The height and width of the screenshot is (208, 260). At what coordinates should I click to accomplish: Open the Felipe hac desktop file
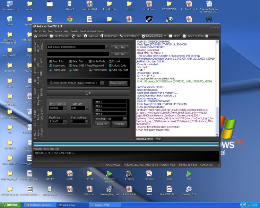point(89,191)
